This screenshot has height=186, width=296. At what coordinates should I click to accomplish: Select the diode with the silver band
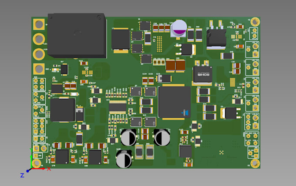coord(164,78)
